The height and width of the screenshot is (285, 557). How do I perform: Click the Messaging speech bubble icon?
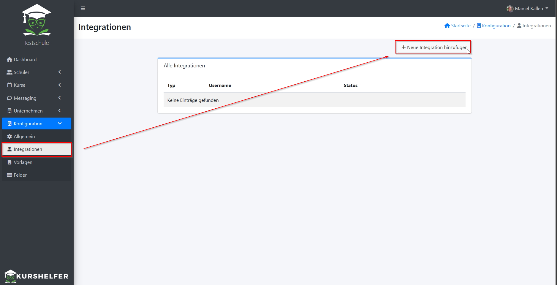click(x=10, y=98)
